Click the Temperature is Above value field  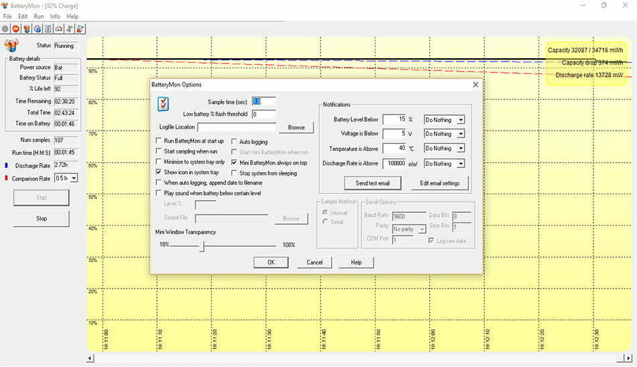pos(394,148)
